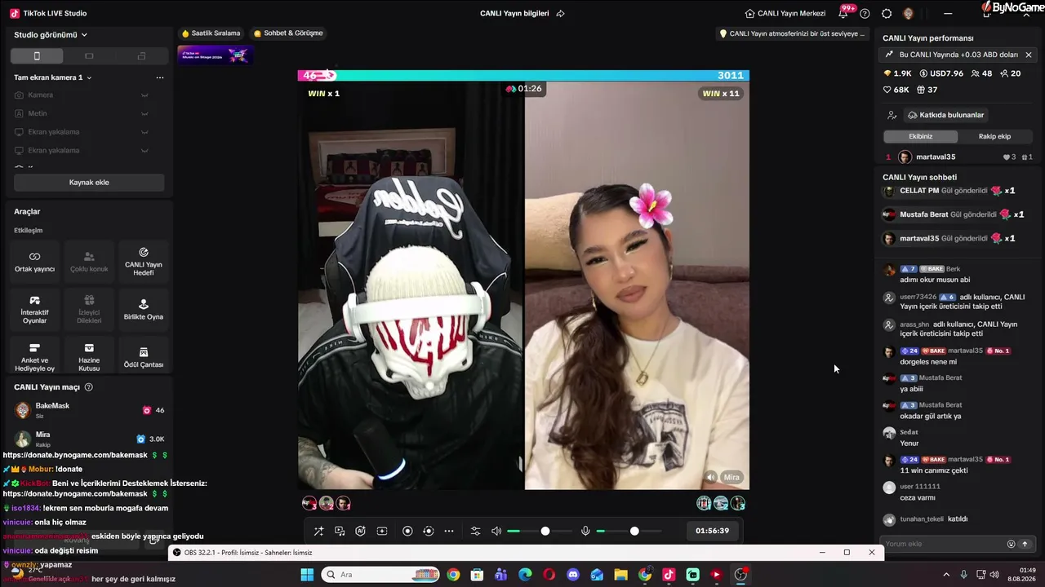Click the Yorum ekle comment field
The width and height of the screenshot is (1045, 587).
pos(944,544)
